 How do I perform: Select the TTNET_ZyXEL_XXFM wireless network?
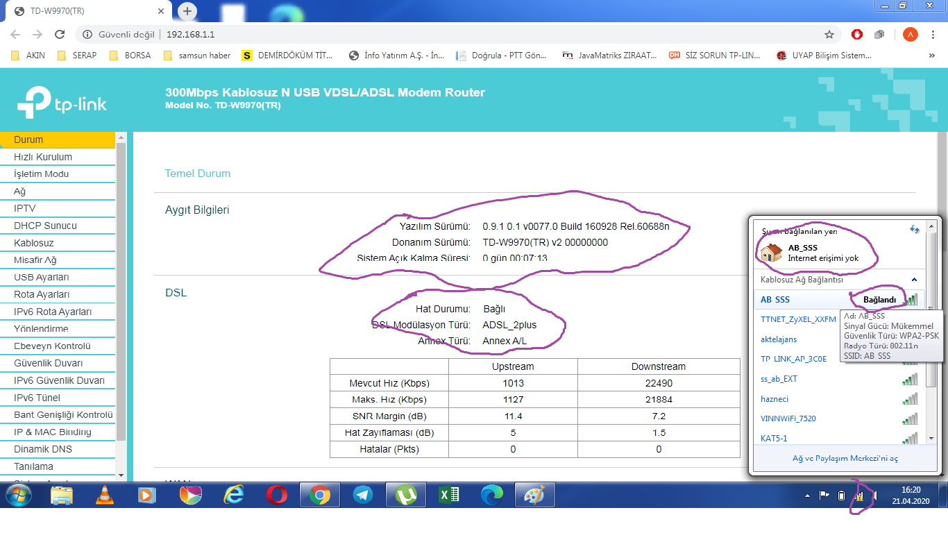pos(798,319)
